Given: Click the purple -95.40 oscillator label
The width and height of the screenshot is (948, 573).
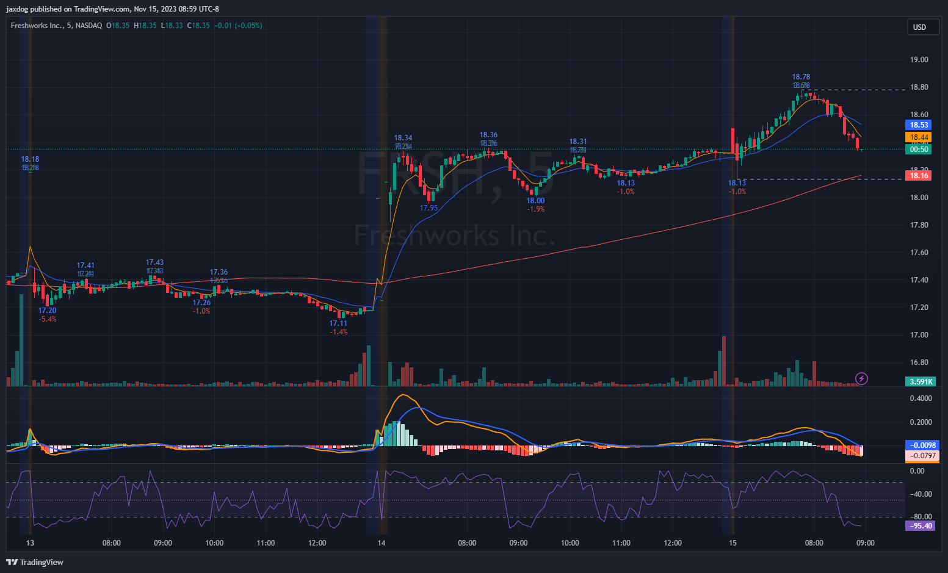Looking at the screenshot, I should tap(921, 526).
